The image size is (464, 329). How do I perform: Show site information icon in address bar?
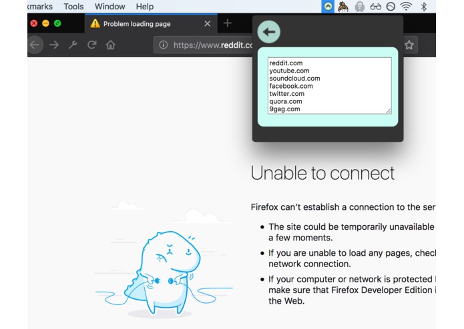(x=164, y=45)
